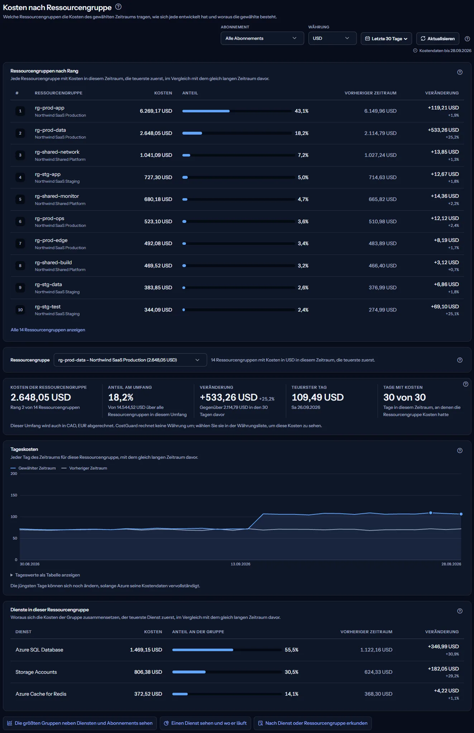Image resolution: width=474 pixels, height=733 pixels.
Task: Click Azure SQL Database 55,5% share bar
Action: (227, 650)
